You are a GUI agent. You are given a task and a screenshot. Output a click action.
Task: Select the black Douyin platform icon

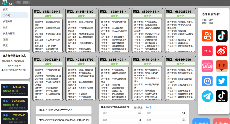[222, 36]
